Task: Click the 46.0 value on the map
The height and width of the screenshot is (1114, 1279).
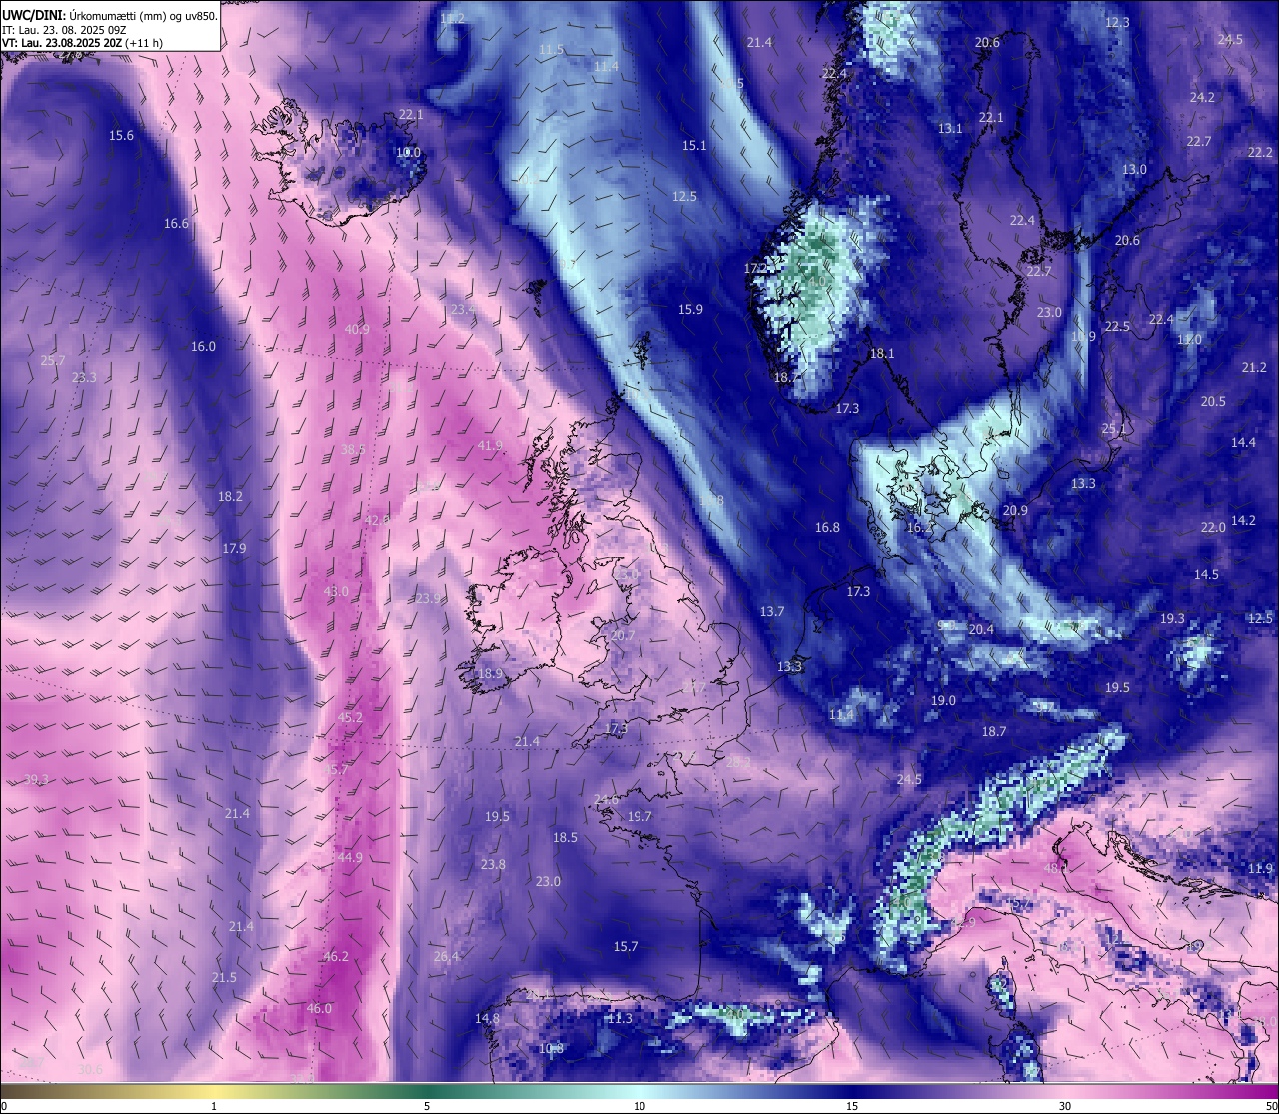Action: tap(319, 1008)
